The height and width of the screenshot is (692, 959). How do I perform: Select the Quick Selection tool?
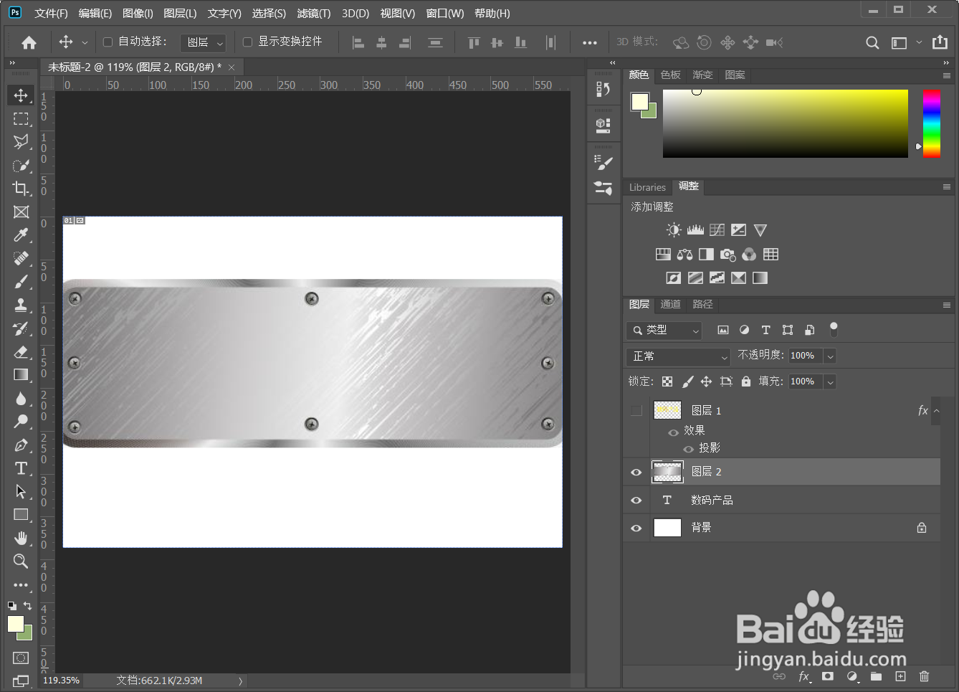click(x=21, y=165)
